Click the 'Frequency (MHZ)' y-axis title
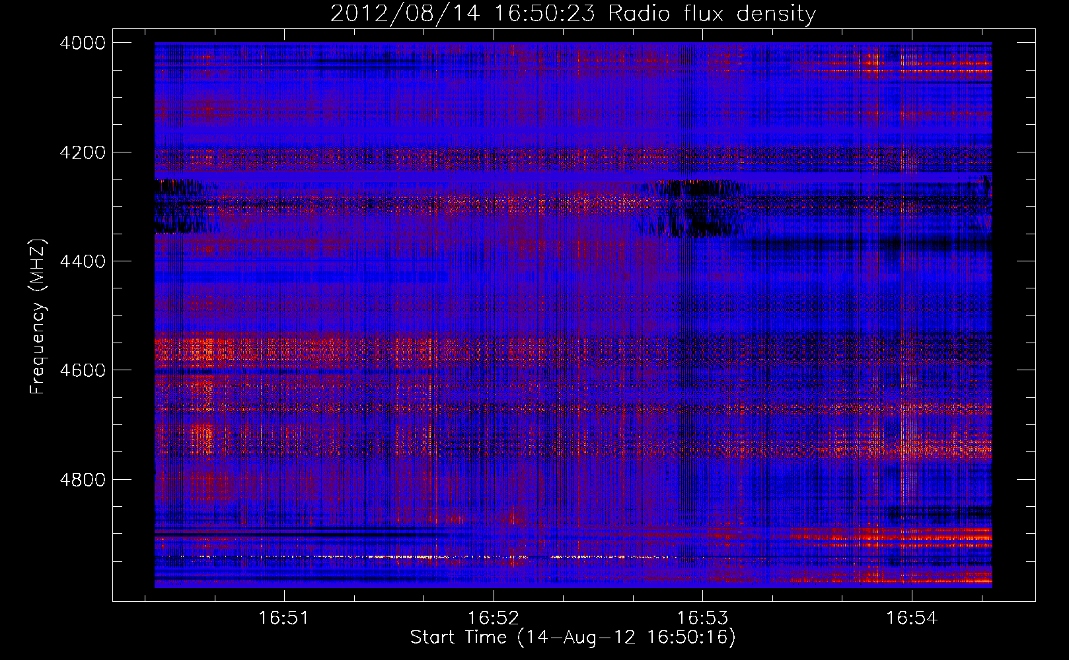Viewport: 1069px width, 660px height. pyautogui.click(x=38, y=316)
